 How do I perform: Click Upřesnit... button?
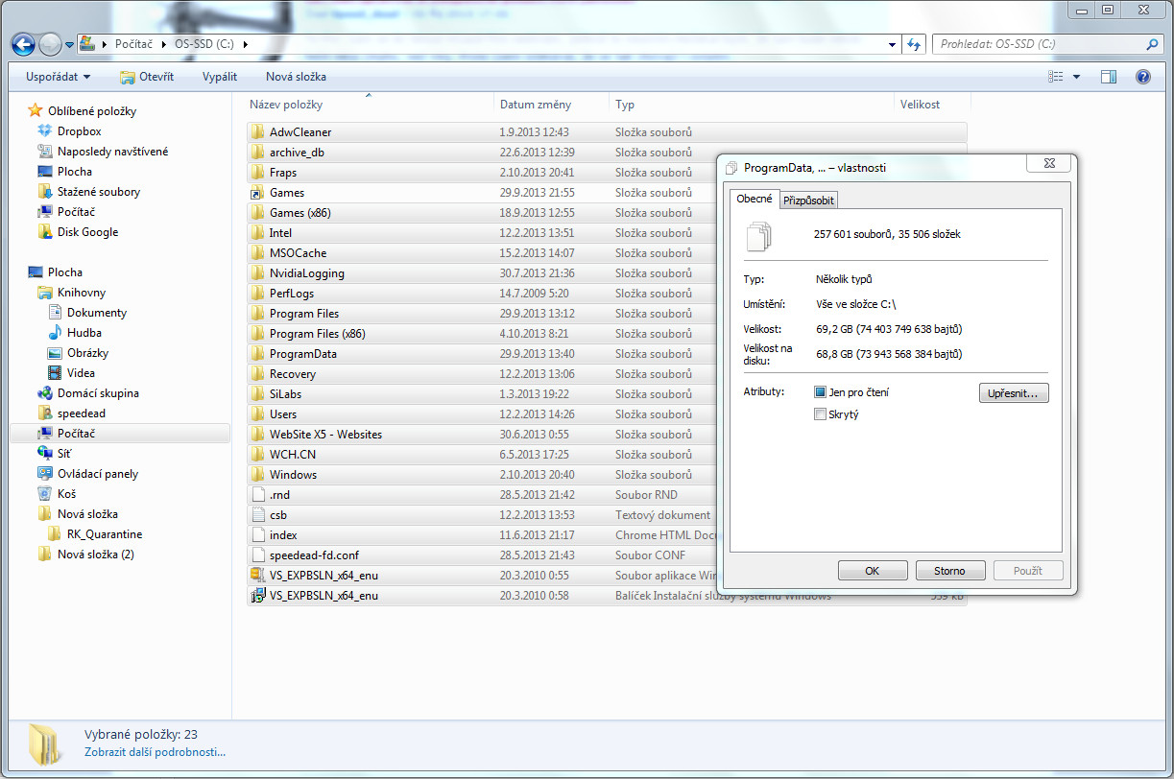tap(1014, 393)
